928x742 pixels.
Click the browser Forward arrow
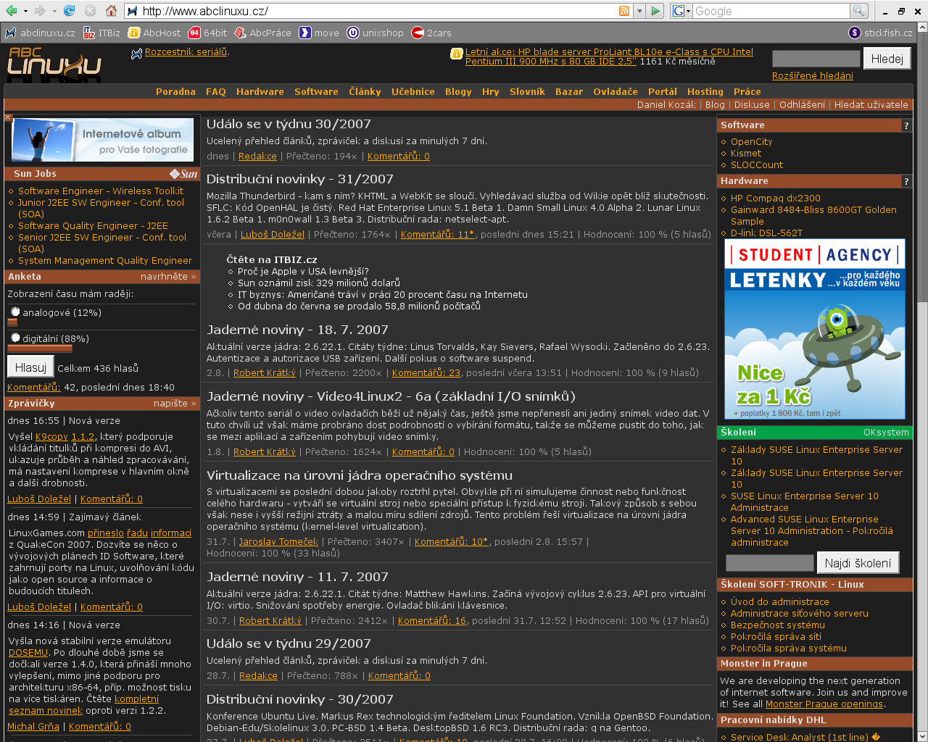point(40,11)
